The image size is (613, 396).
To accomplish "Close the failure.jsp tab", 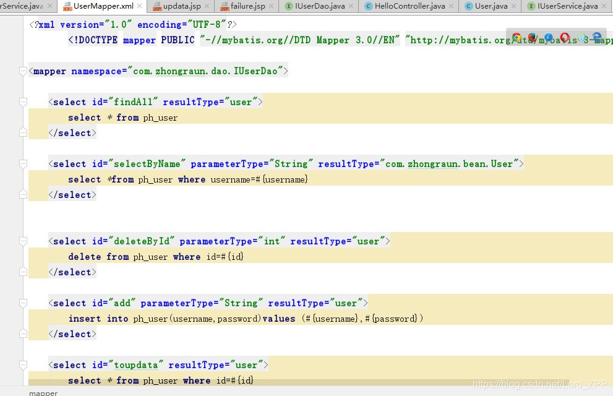I will (272, 6).
